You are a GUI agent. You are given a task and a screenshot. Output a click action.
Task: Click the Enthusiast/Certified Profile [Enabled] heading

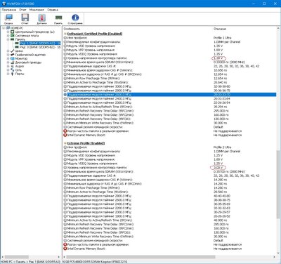click(x=95, y=34)
